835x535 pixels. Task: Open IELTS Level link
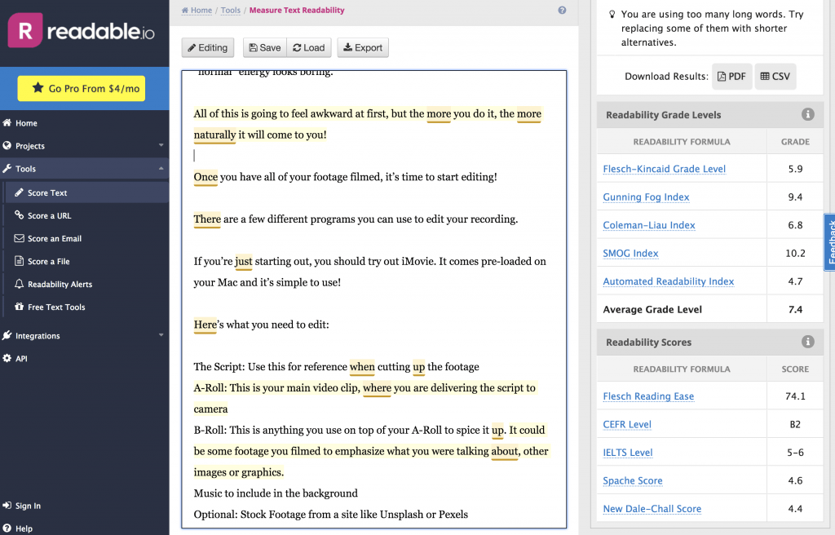(x=627, y=453)
